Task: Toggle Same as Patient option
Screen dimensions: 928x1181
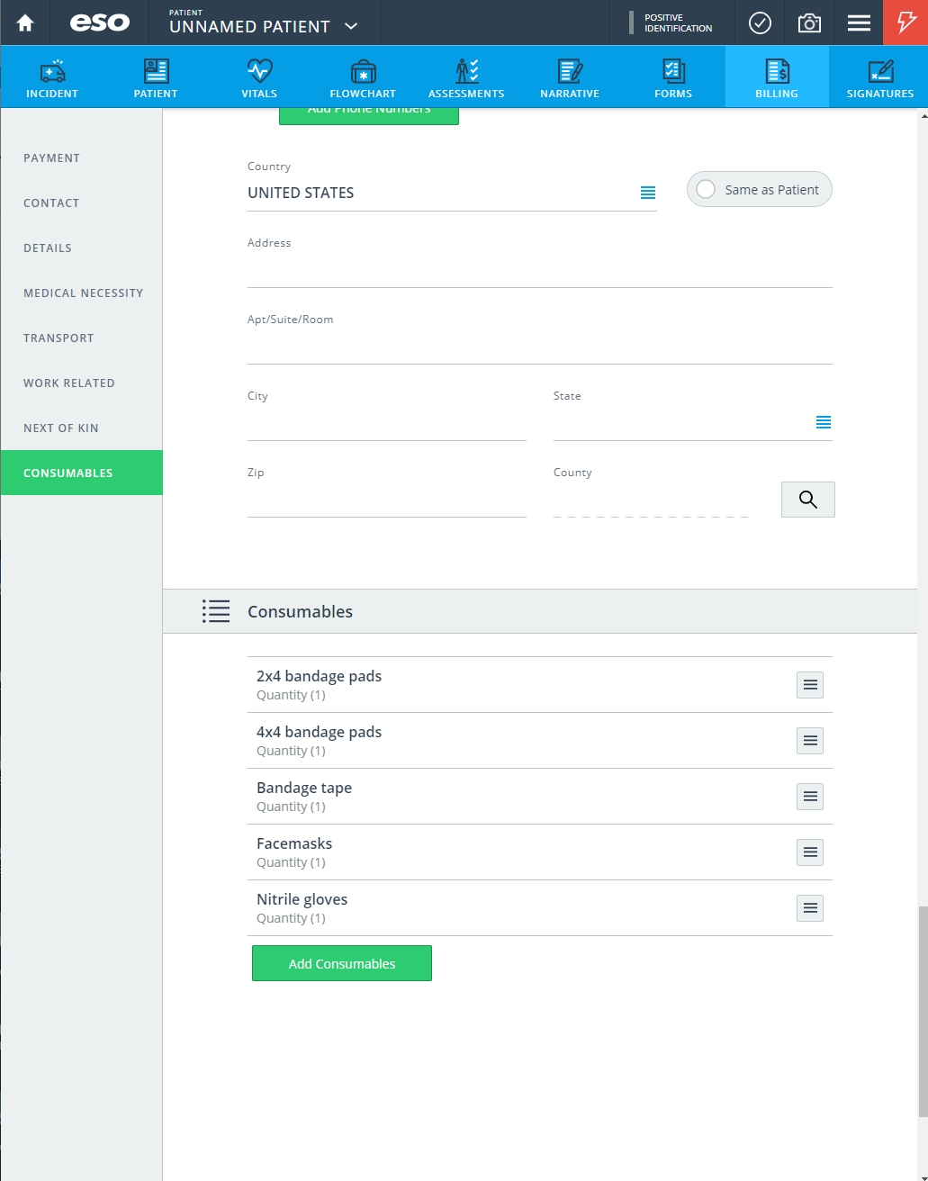Action: pos(760,190)
